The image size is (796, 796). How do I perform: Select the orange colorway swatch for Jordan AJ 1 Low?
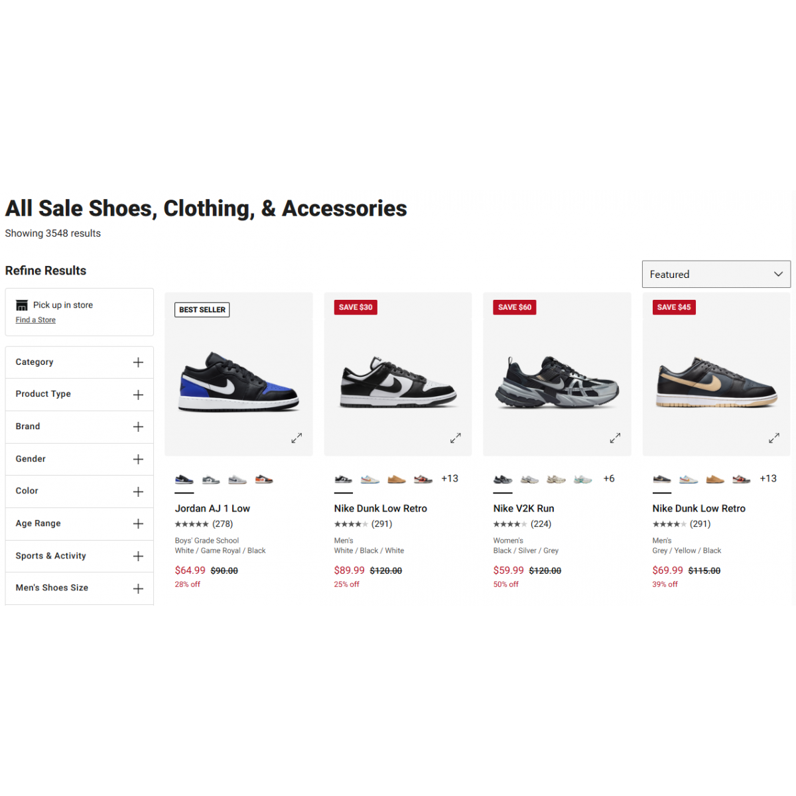tap(264, 479)
